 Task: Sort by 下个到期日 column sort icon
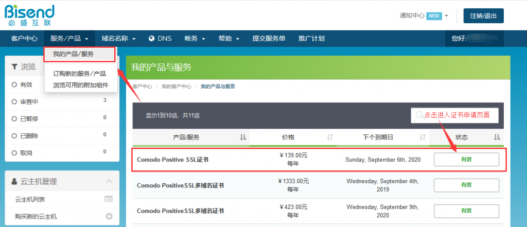click(423, 137)
